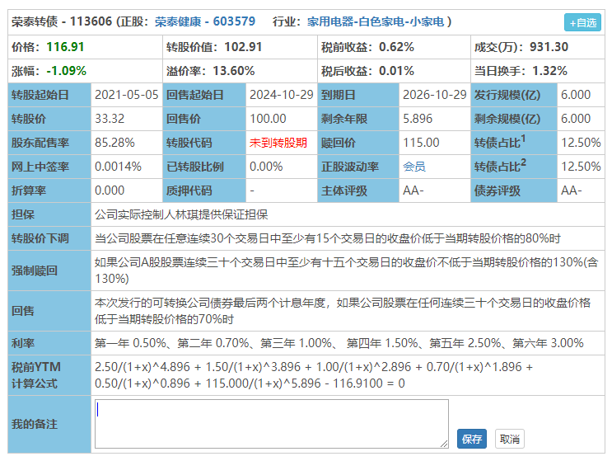Click the 回售起始日 date 2024-10-29
Image resolution: width=612 pixels, height=461 pixels.
pos(281,95)
